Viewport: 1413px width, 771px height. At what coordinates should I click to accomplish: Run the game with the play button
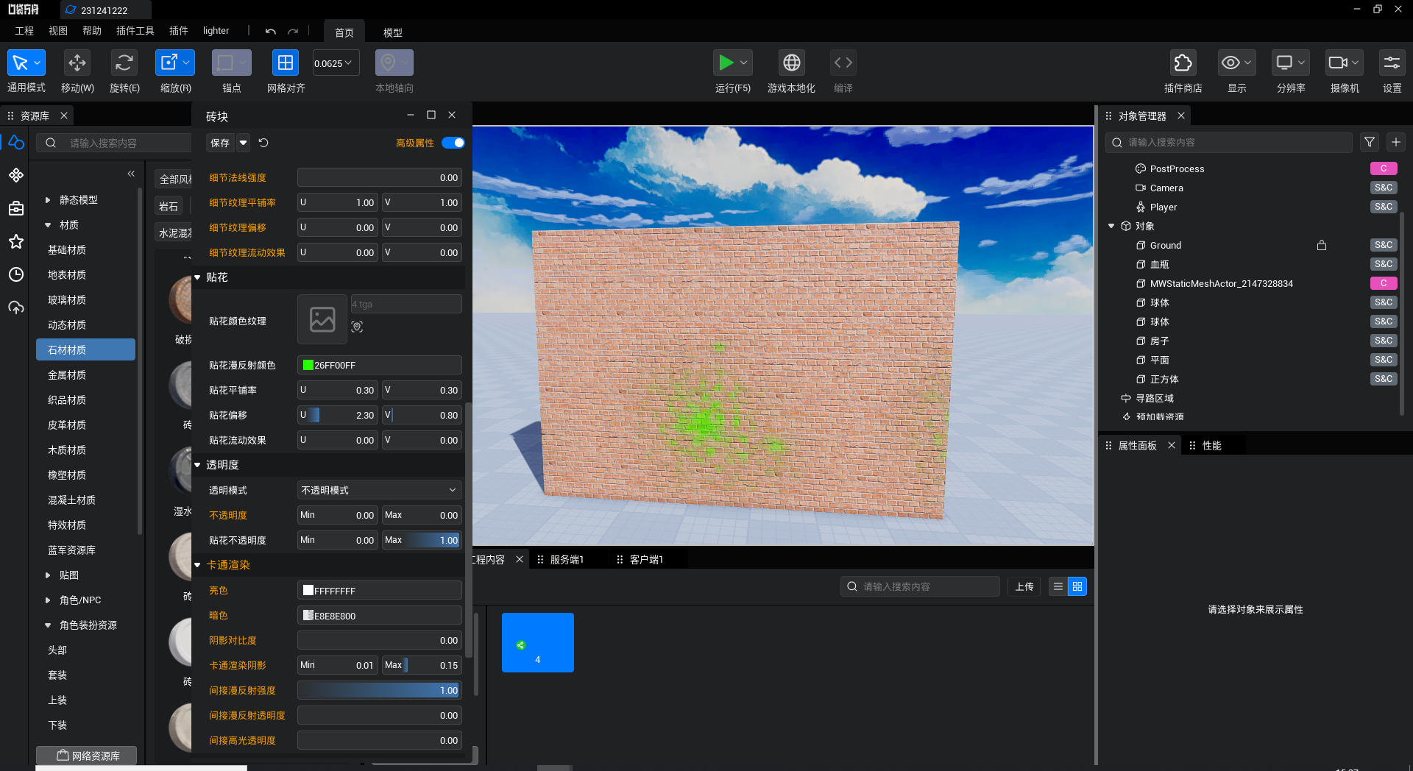(726, 63)
